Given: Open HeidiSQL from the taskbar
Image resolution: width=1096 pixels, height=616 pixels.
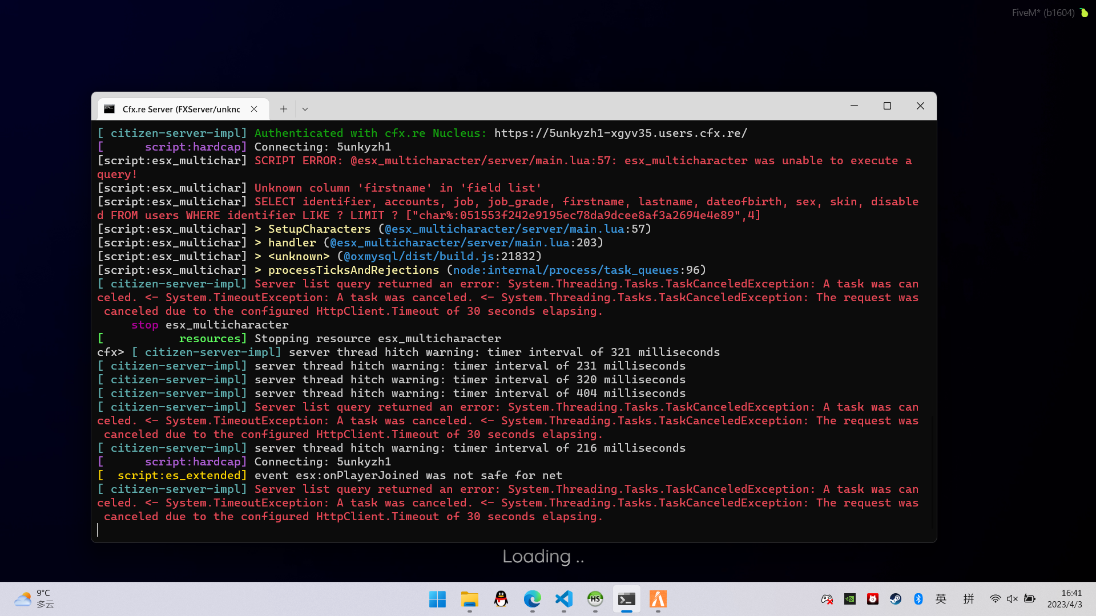Looking at the screenshot, I should pos(595,599).
